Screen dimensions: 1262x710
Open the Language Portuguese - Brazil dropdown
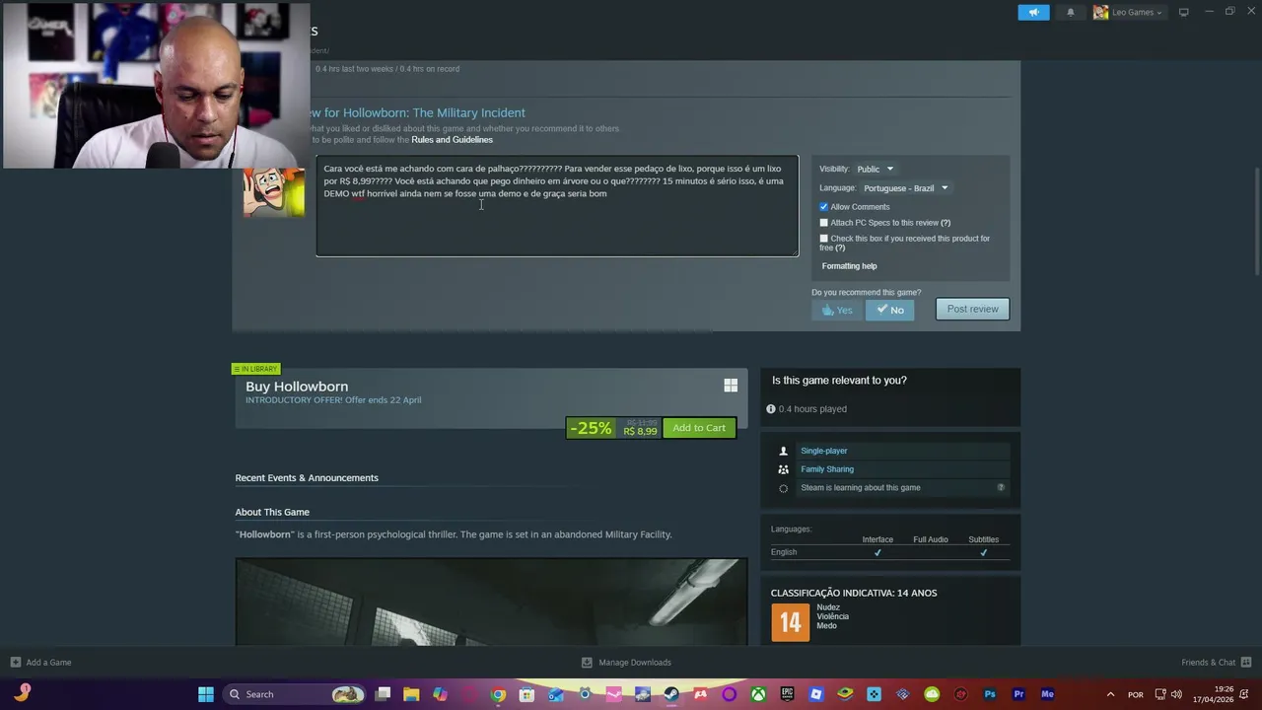[905, 188]
